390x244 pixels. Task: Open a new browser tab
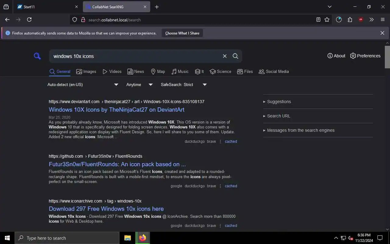[x=157, y=7]
